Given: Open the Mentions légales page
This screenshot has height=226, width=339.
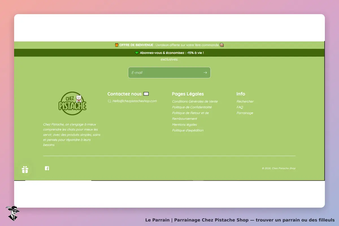Looking at the screenshot, I should click(x=184, y=125).
